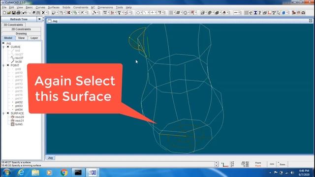This screenshot has height=177, width=315.
Task: Select the tsrf45 trimmed surface item
Action: point(17,124)
